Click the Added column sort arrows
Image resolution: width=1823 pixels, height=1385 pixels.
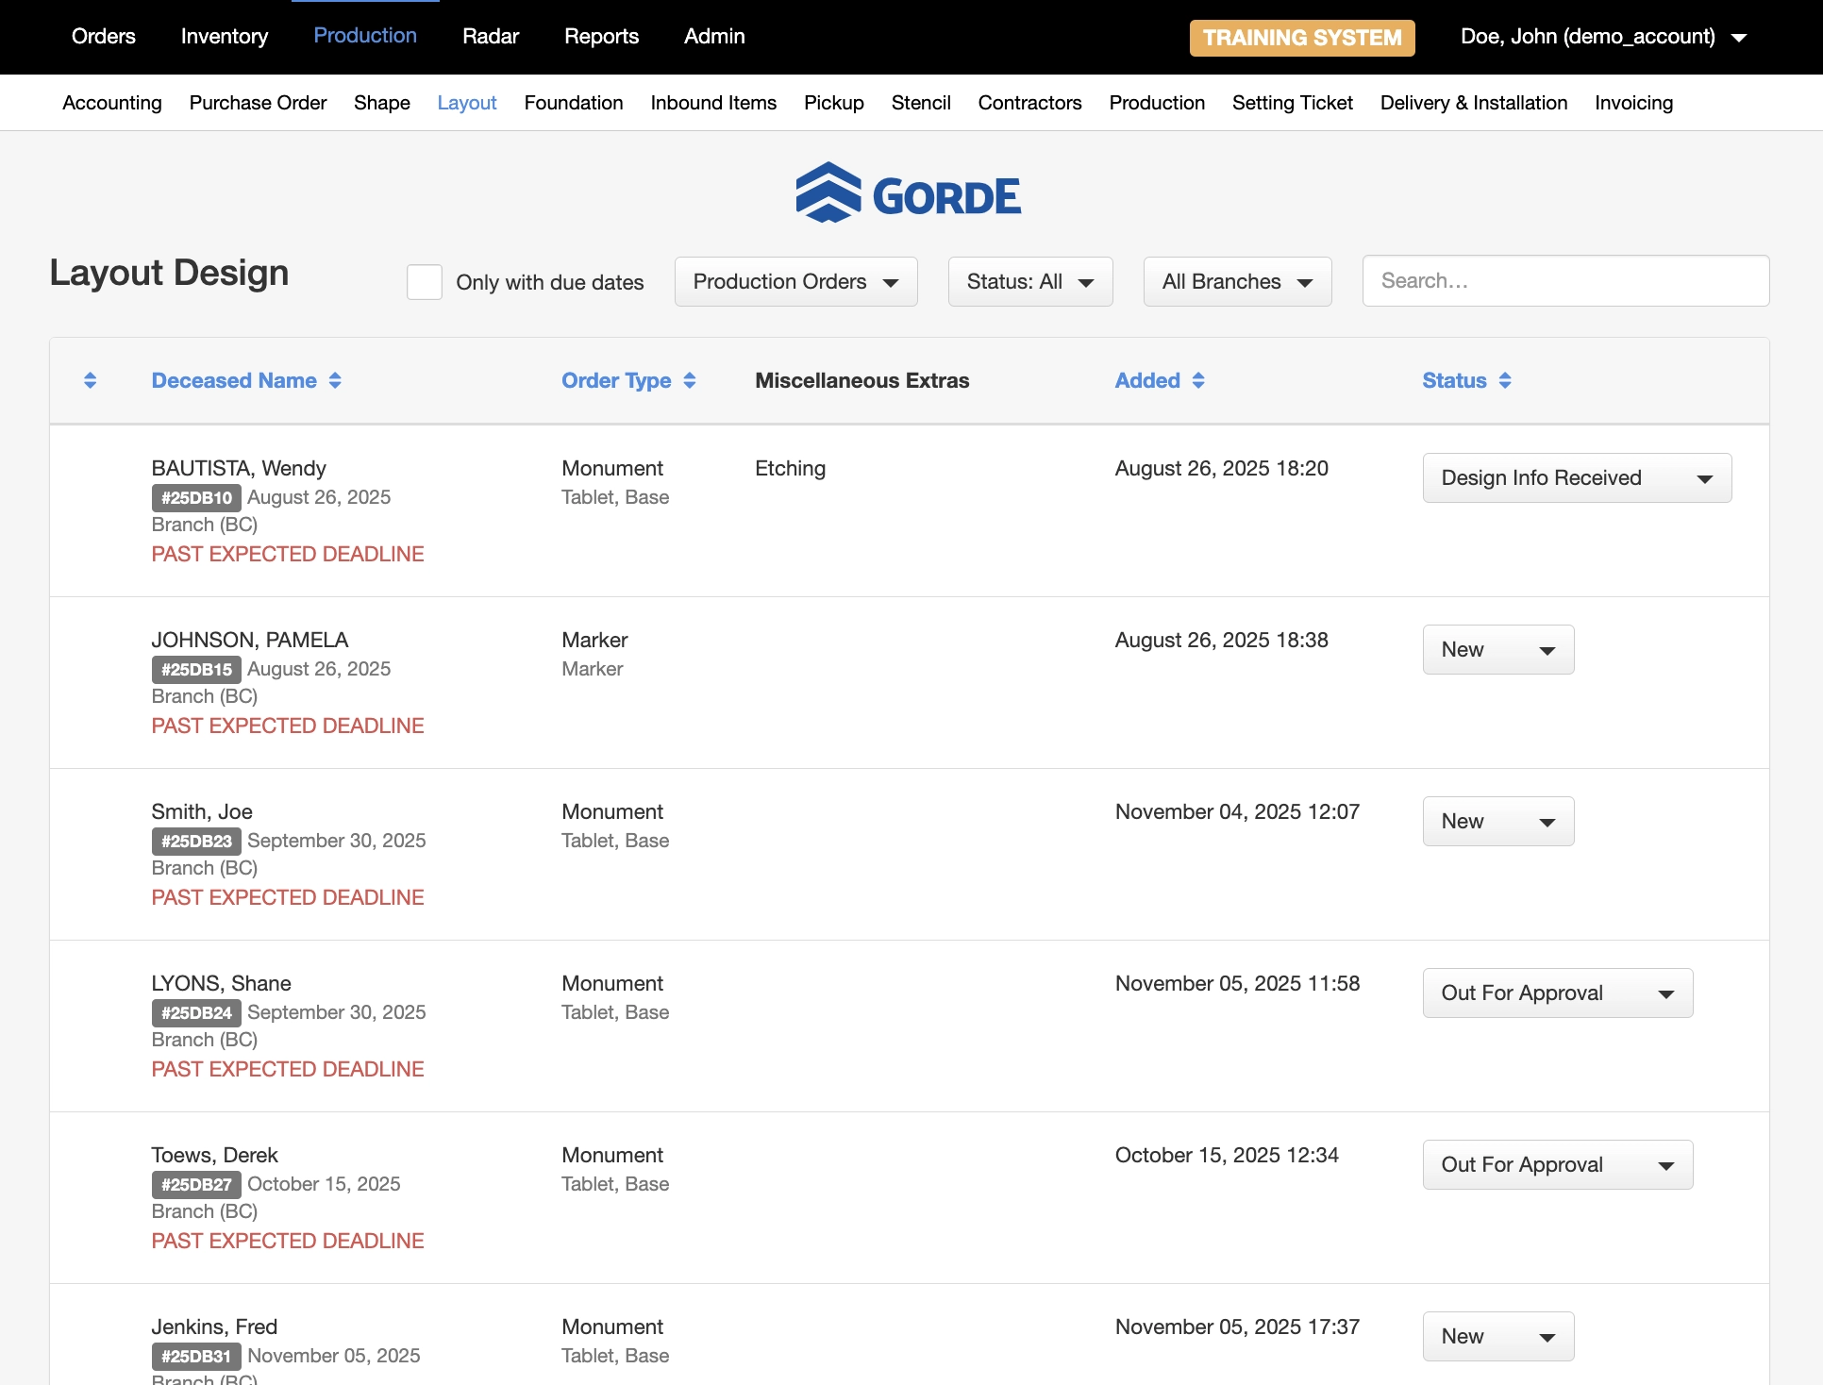[x=1198, y=380]
